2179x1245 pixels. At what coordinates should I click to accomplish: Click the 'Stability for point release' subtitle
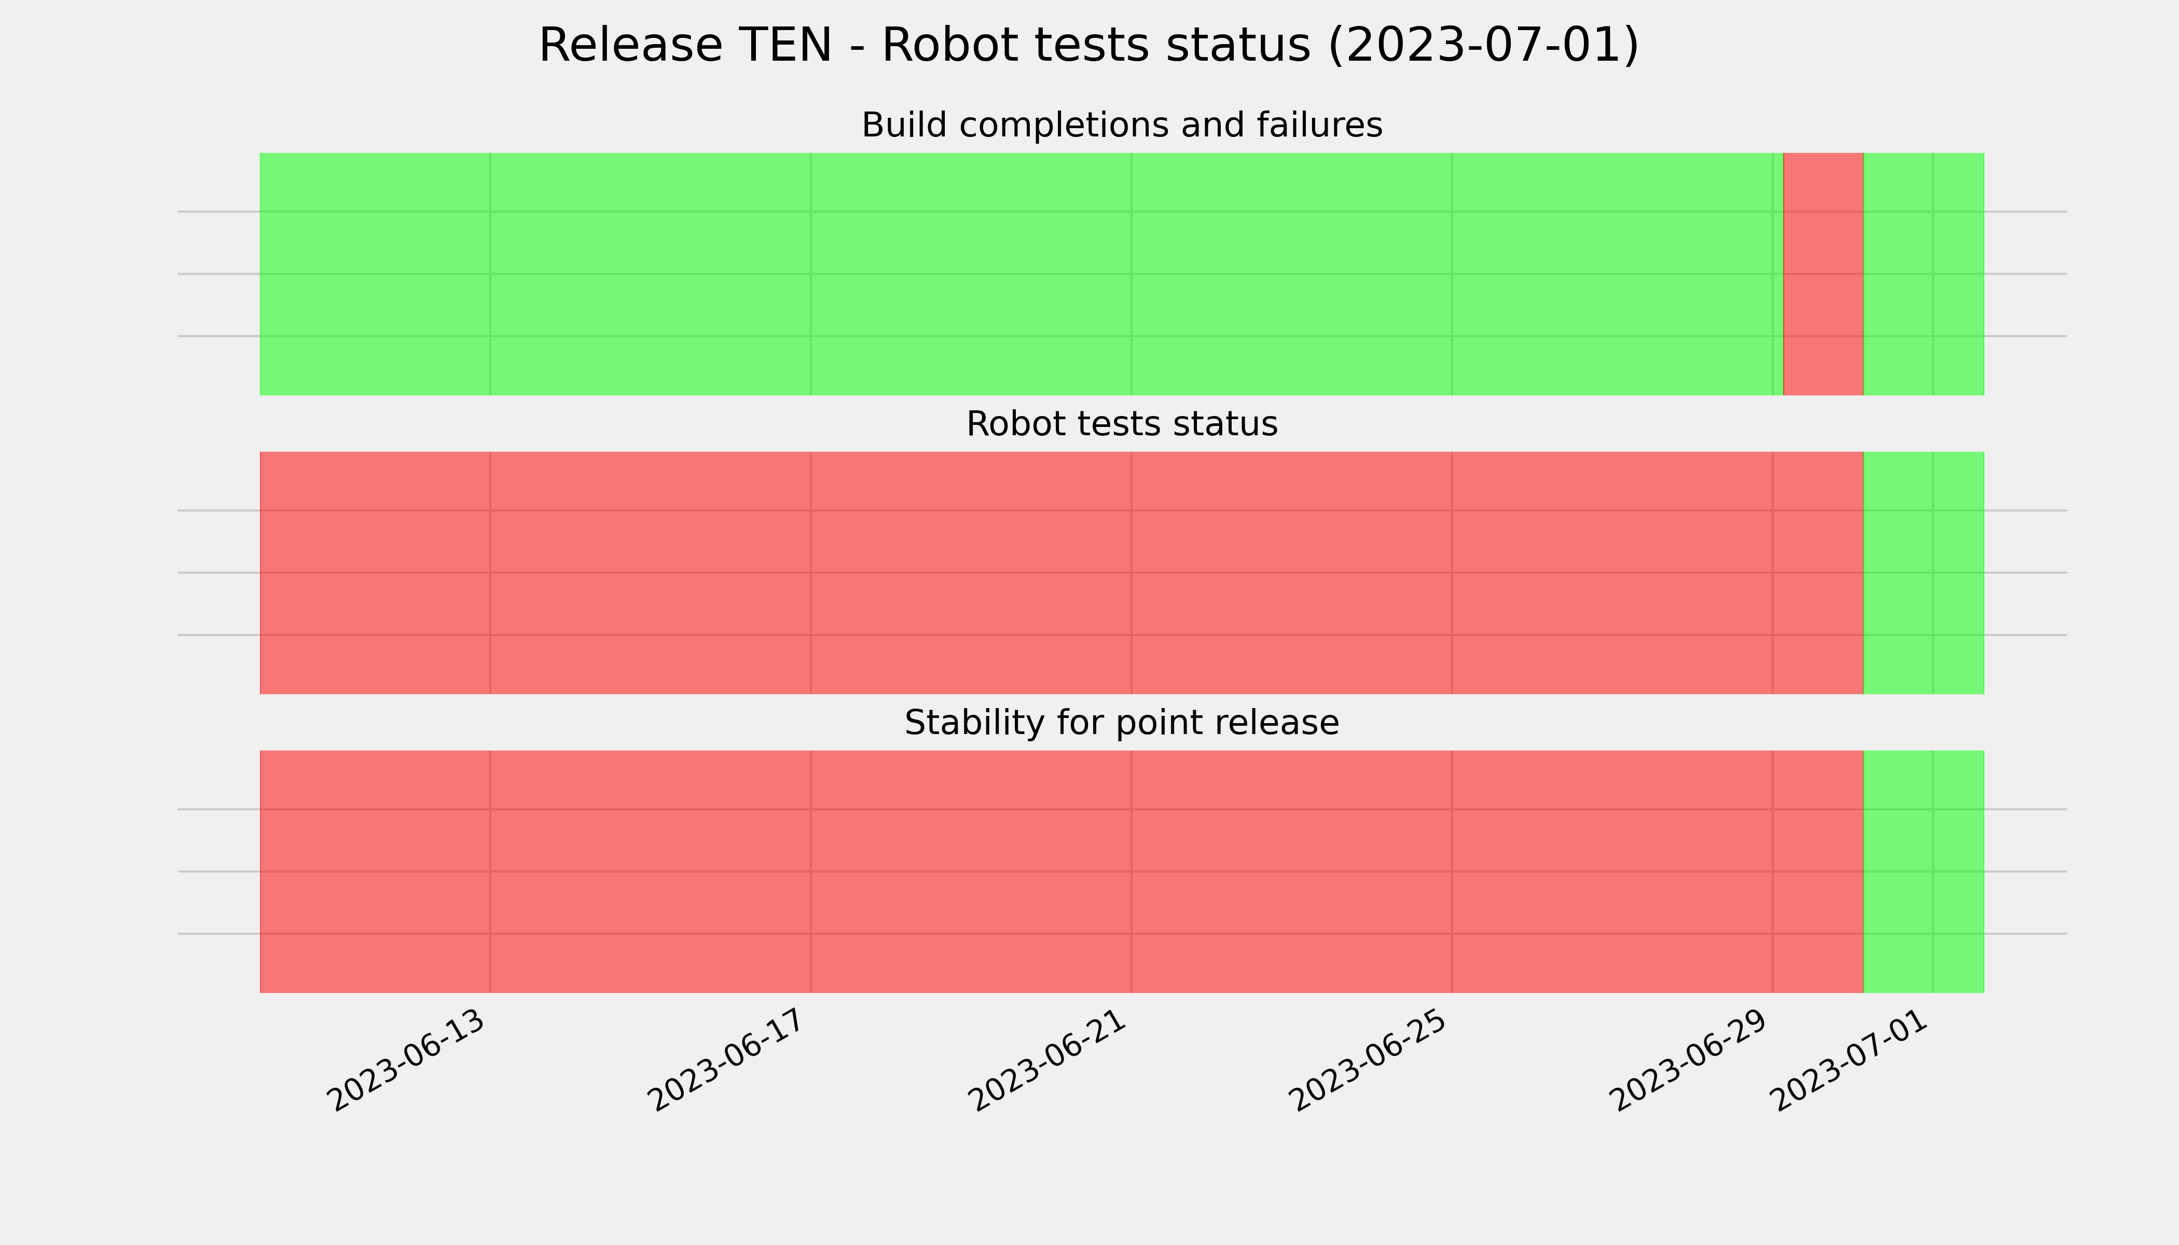pyautogui.click(x=1121, y=724)
